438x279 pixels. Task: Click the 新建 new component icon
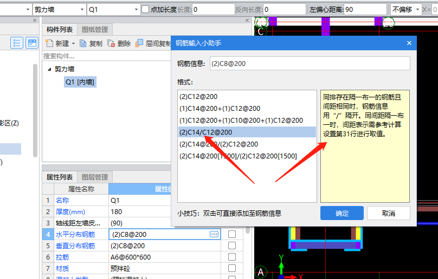tap(49, 43)
